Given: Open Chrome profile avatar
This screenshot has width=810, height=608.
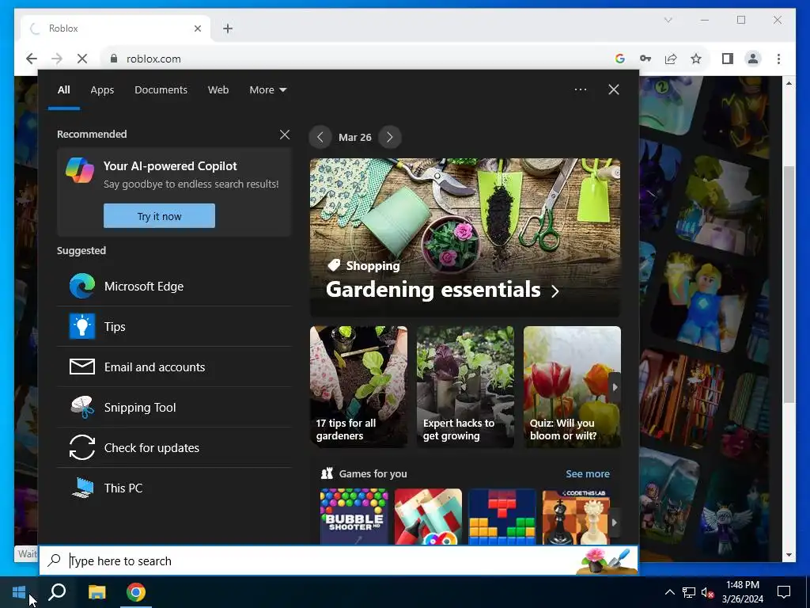Looking at the screenshot, I should click(753, 59).
